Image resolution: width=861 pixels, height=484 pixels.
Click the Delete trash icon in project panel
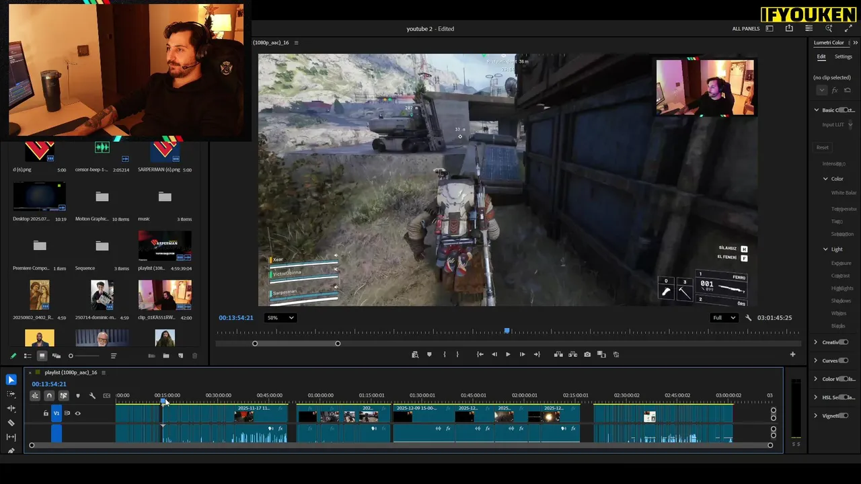[195, 356]
